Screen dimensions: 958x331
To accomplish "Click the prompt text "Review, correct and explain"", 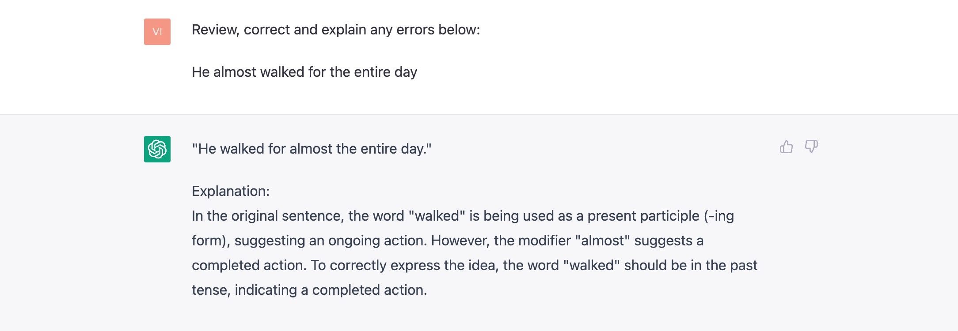I will click(x=280, y=30).
